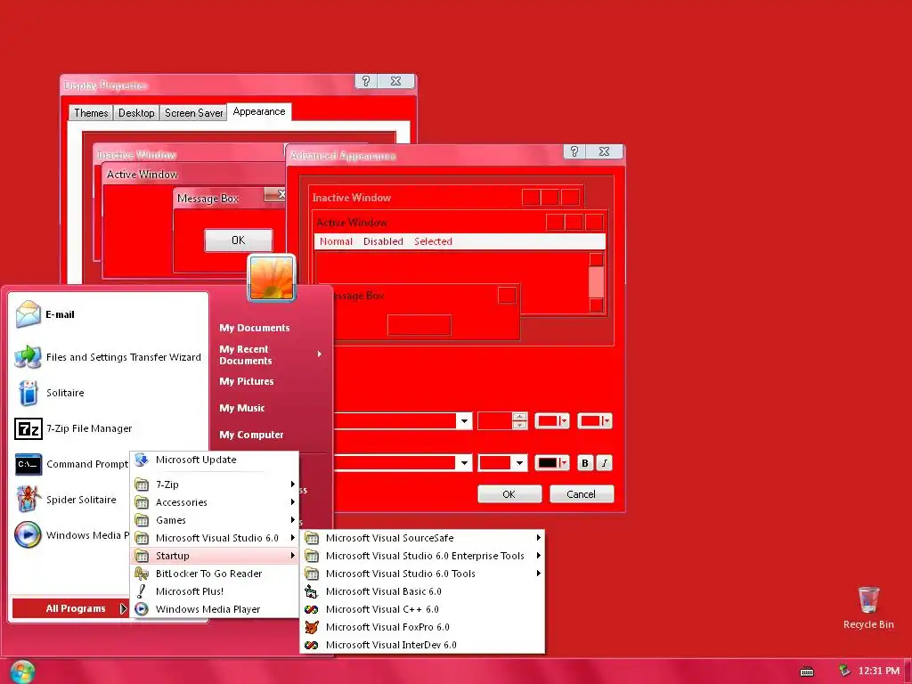The width and height of the screenshot is (912, 684).
Task: Click the user account flower picture
Action: (x=272, y=278)
